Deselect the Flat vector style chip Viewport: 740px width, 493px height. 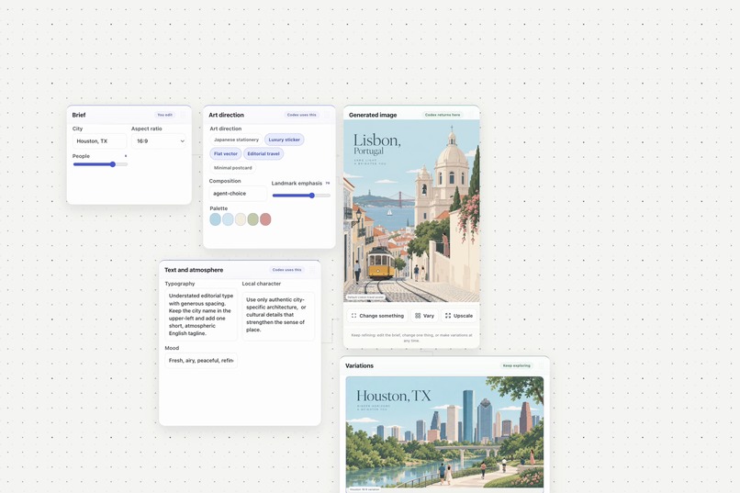(226, 154)
